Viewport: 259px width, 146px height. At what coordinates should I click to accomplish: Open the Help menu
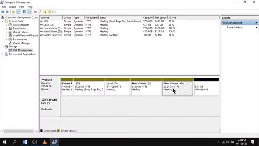tap(30, 7)
